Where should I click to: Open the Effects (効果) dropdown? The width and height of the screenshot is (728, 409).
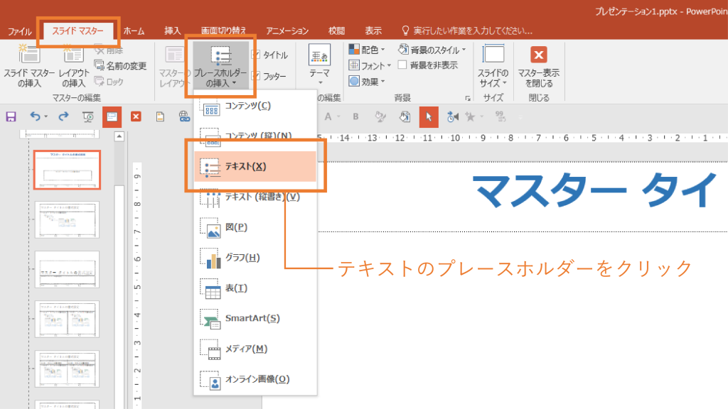(367, 81)
